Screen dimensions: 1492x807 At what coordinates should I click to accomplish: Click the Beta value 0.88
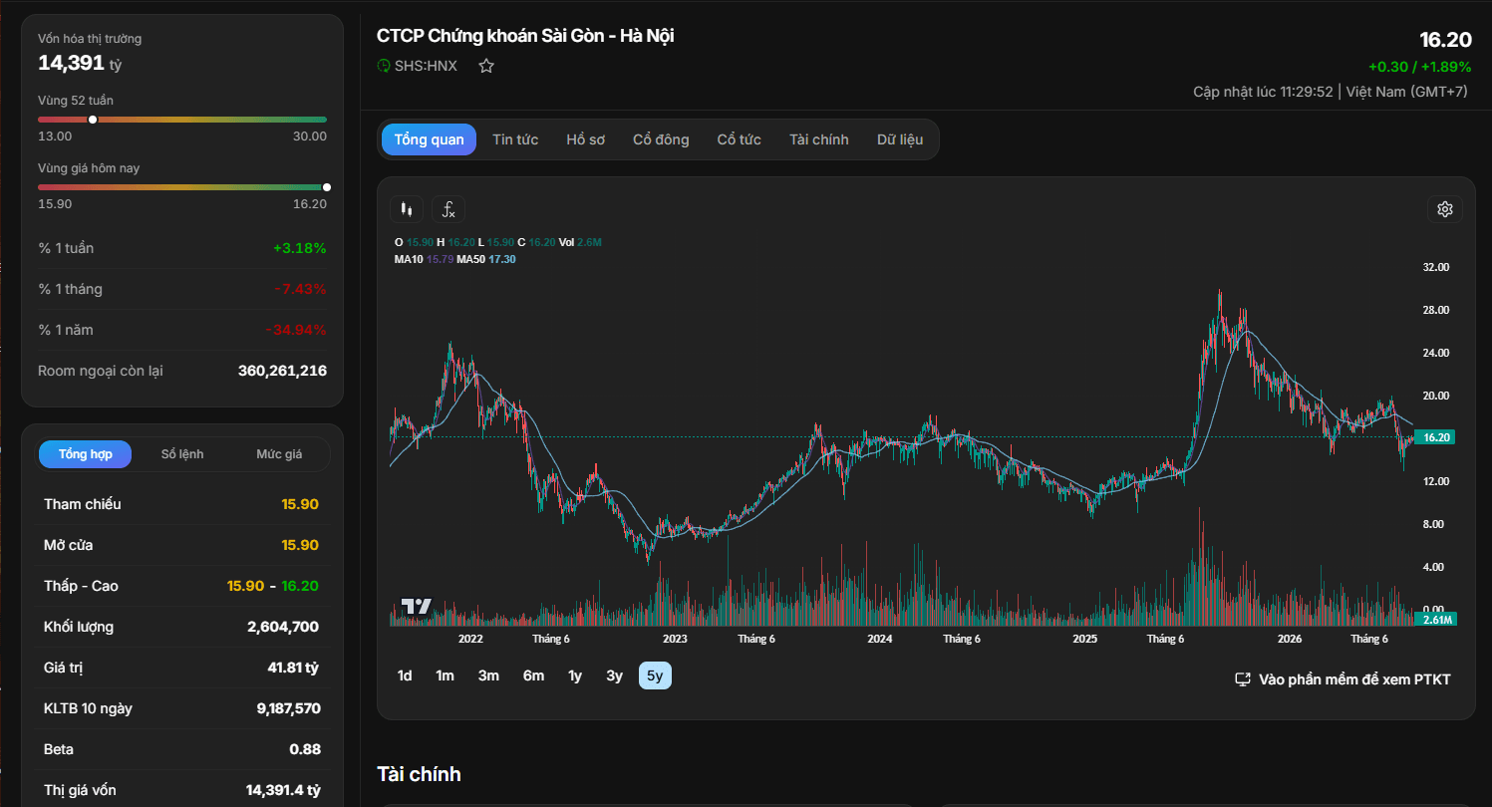point(304,749)
